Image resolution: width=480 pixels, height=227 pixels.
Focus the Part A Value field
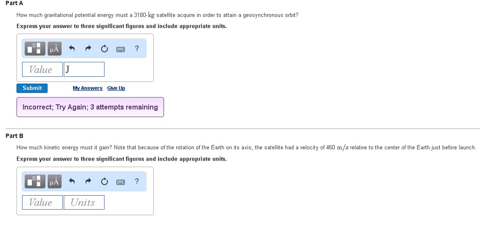coord(42,69)
